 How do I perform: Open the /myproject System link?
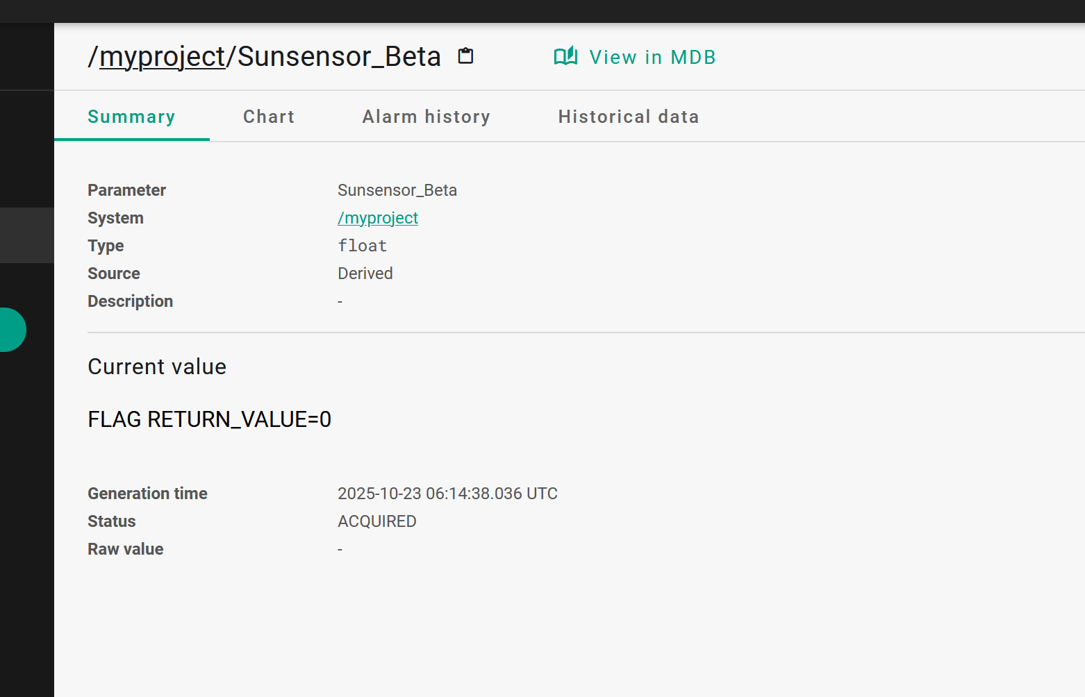pyautogui.click(x=378, y=218)
